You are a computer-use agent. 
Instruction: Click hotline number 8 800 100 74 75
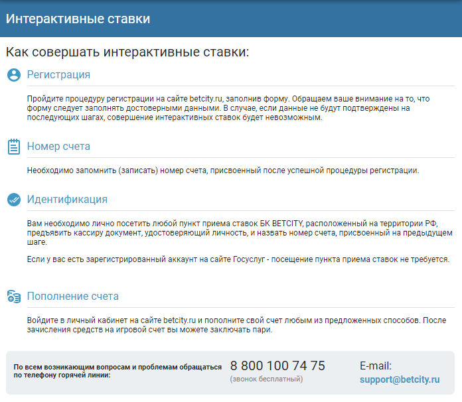(277, 366)
